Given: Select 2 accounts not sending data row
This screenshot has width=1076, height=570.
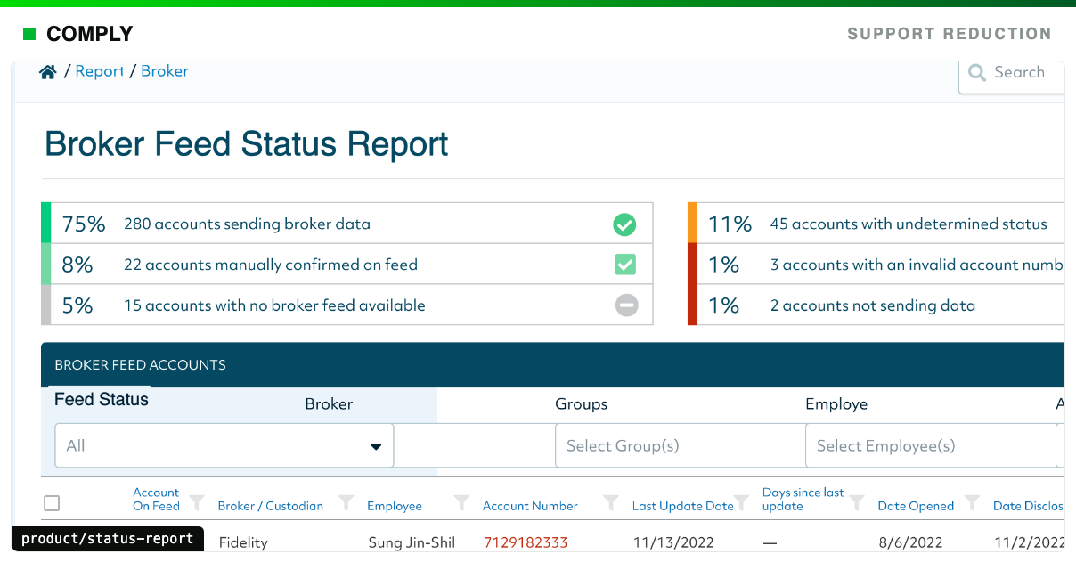Looking at the screenshot, I should coord(876,305).
